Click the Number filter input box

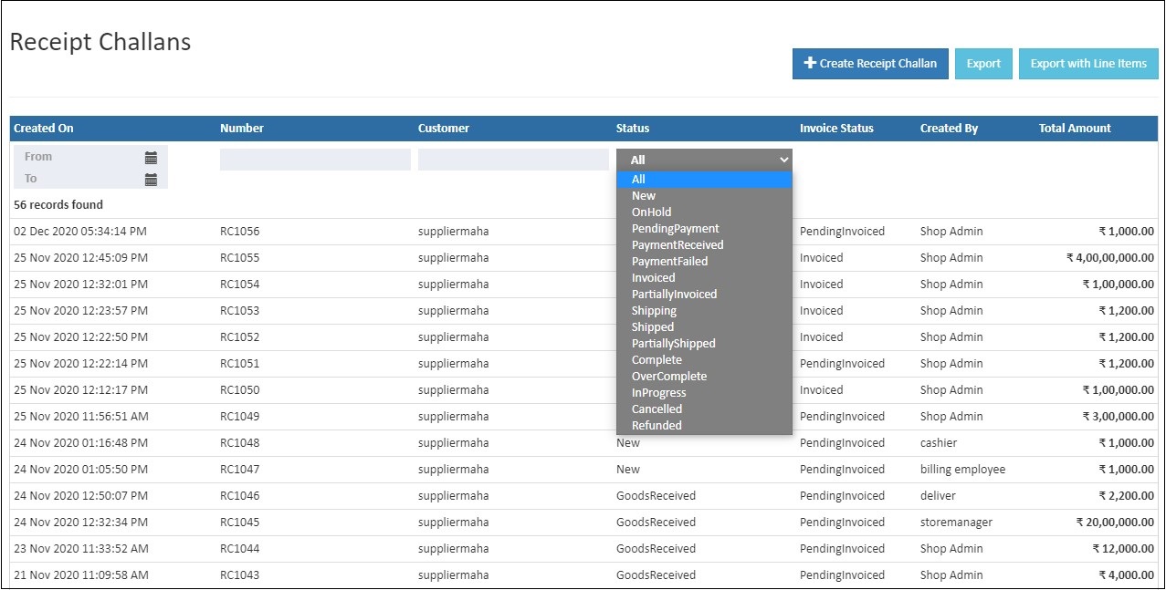coord(315,160)
